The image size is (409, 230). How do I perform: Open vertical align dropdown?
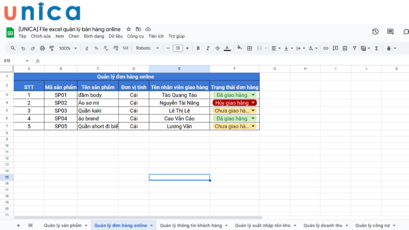click(288, 48)
